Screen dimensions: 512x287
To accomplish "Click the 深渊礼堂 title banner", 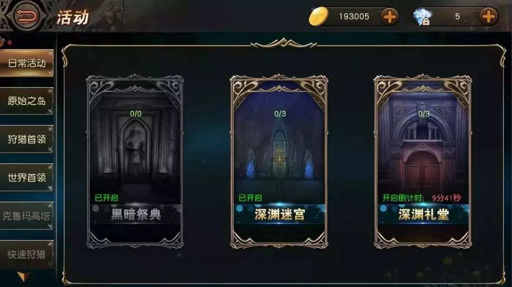I will pos(423,214).
